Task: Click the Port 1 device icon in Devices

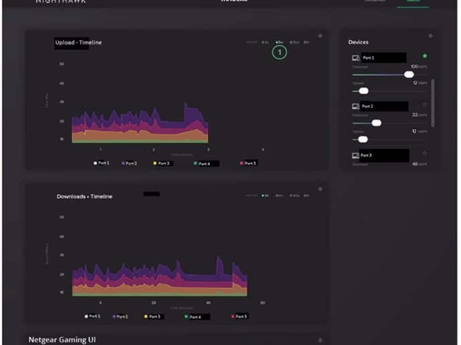Action: (356, 58)
